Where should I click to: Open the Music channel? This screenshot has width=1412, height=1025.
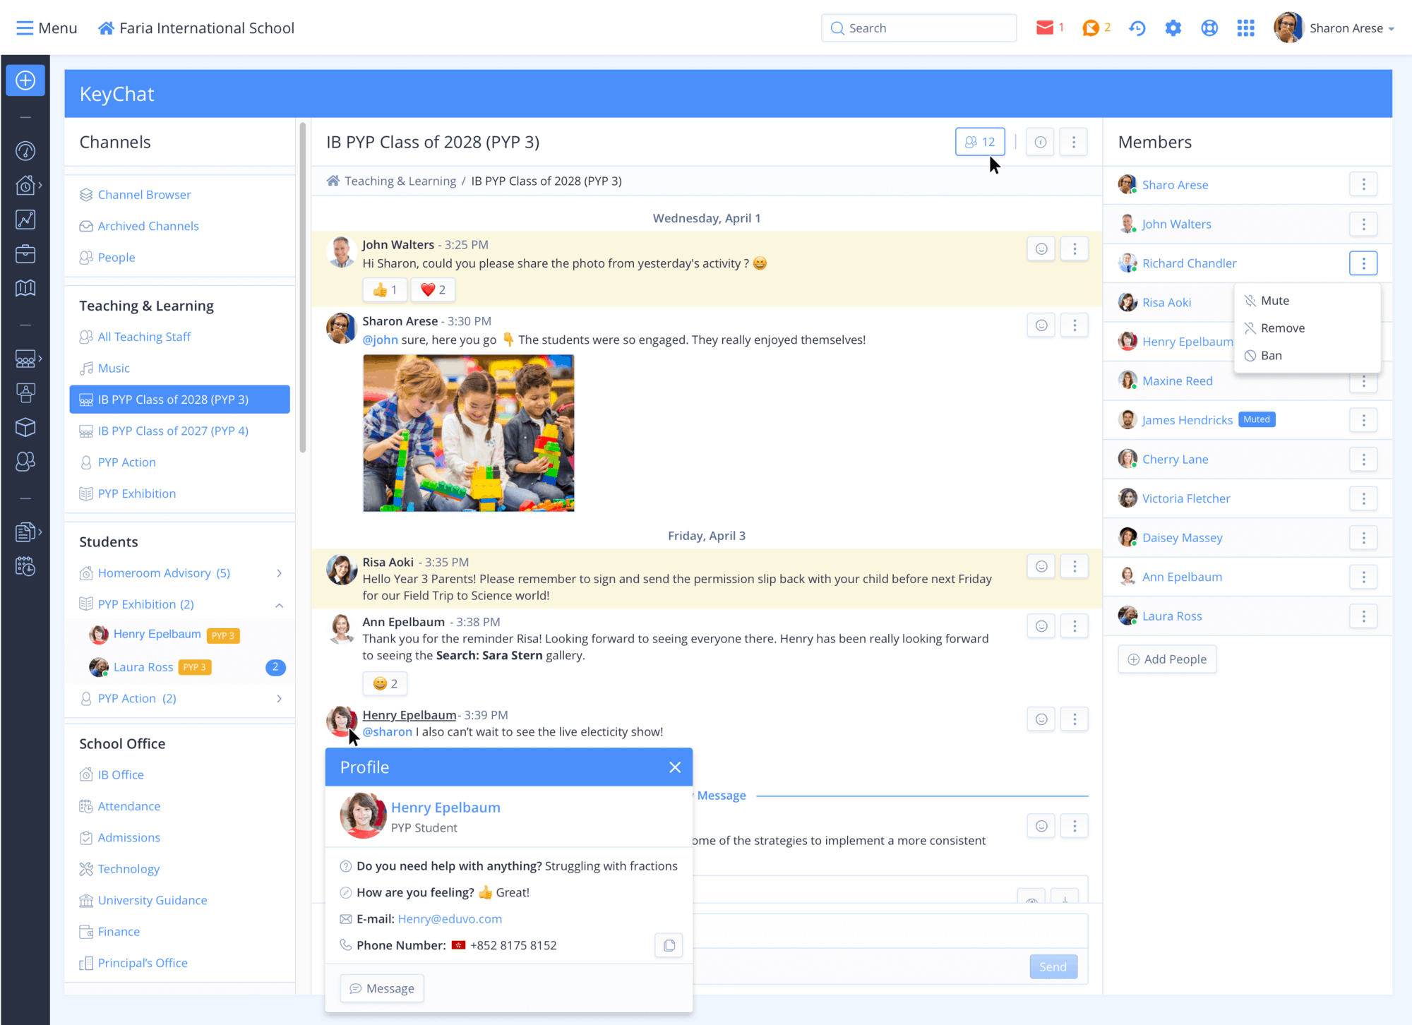tap(114, 368)
